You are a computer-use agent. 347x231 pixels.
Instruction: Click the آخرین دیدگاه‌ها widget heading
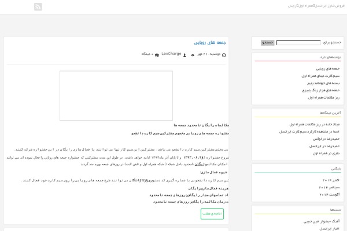330,113
